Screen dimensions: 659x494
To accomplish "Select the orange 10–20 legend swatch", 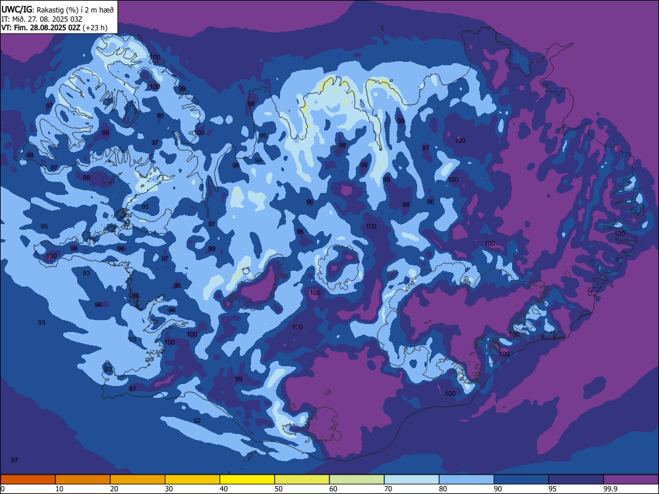I will pos(83,480).
